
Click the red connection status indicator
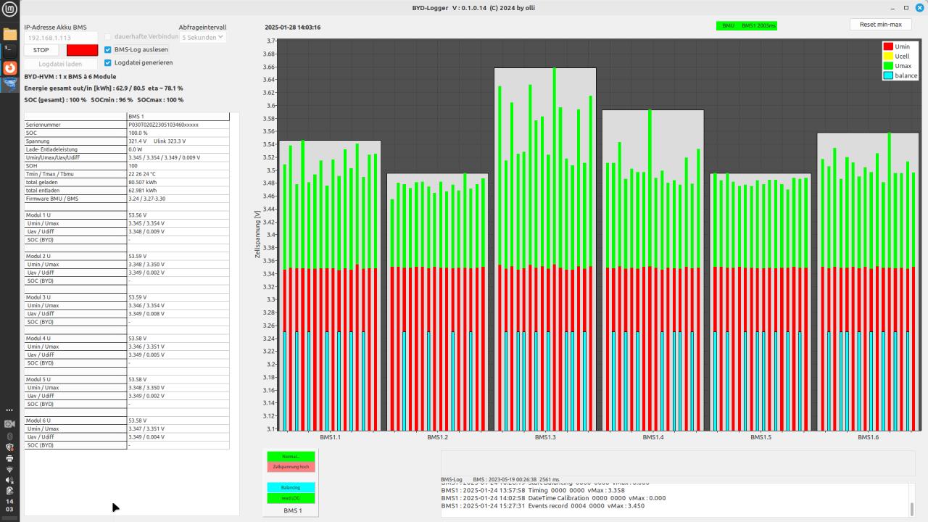tap(82, 50)
